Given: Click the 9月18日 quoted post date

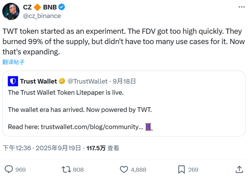Looking at the screenshot, I should click(x=125, y=81).
